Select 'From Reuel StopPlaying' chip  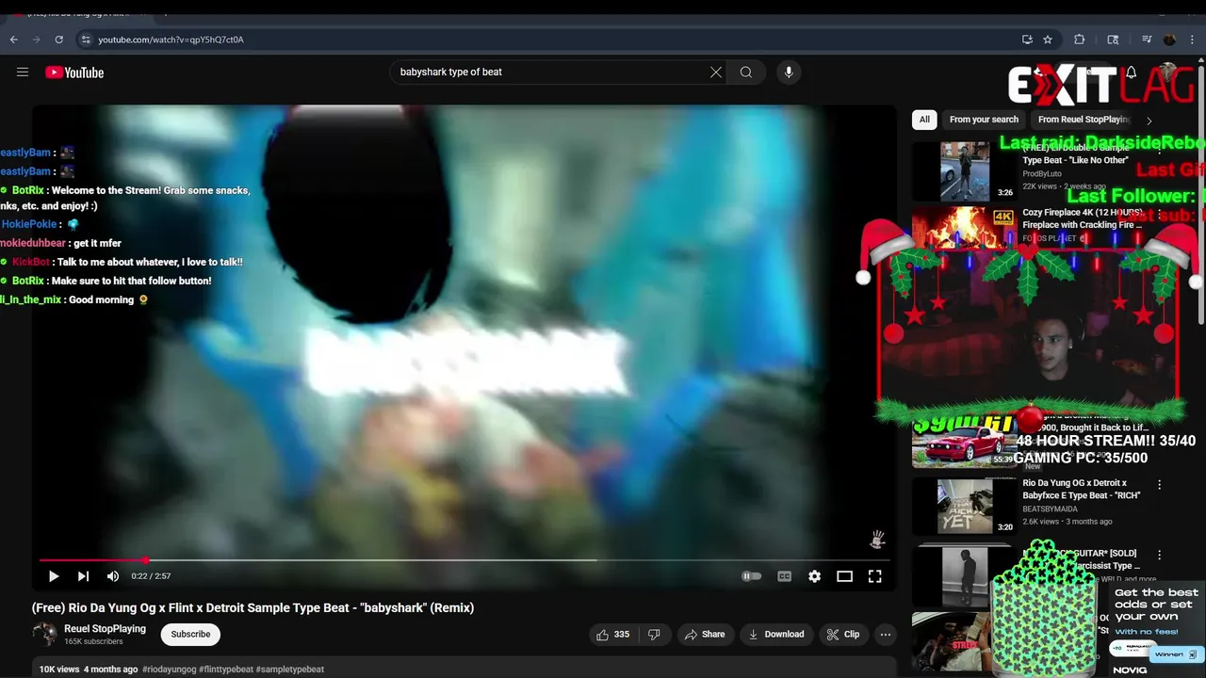pyautogui.click(x=1084, y=120)
